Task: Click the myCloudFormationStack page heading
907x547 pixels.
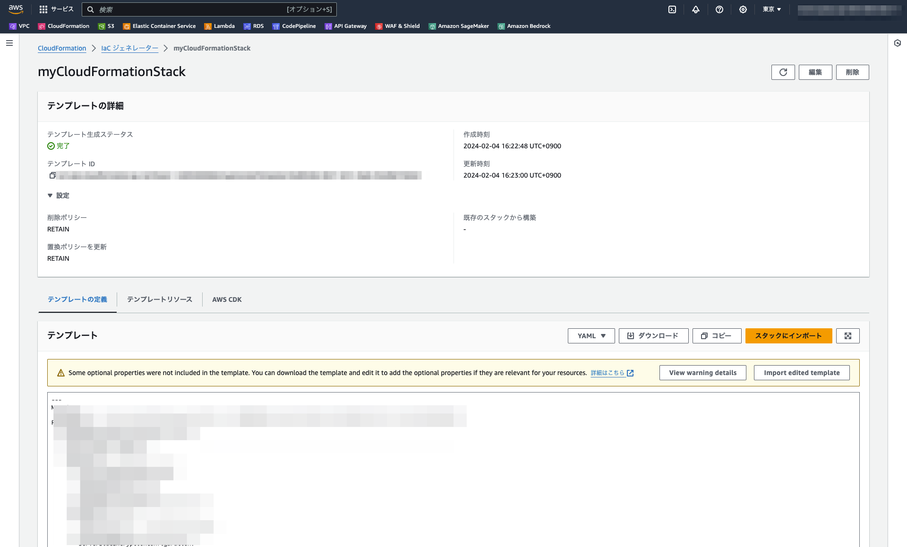Action: (111, 71)
